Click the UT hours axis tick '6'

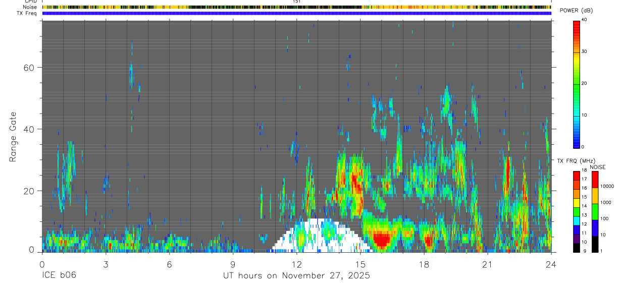(x=170, y=264)
